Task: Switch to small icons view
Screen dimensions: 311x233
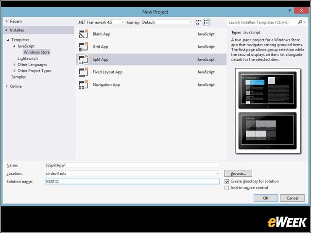Action: click(198, 22)
